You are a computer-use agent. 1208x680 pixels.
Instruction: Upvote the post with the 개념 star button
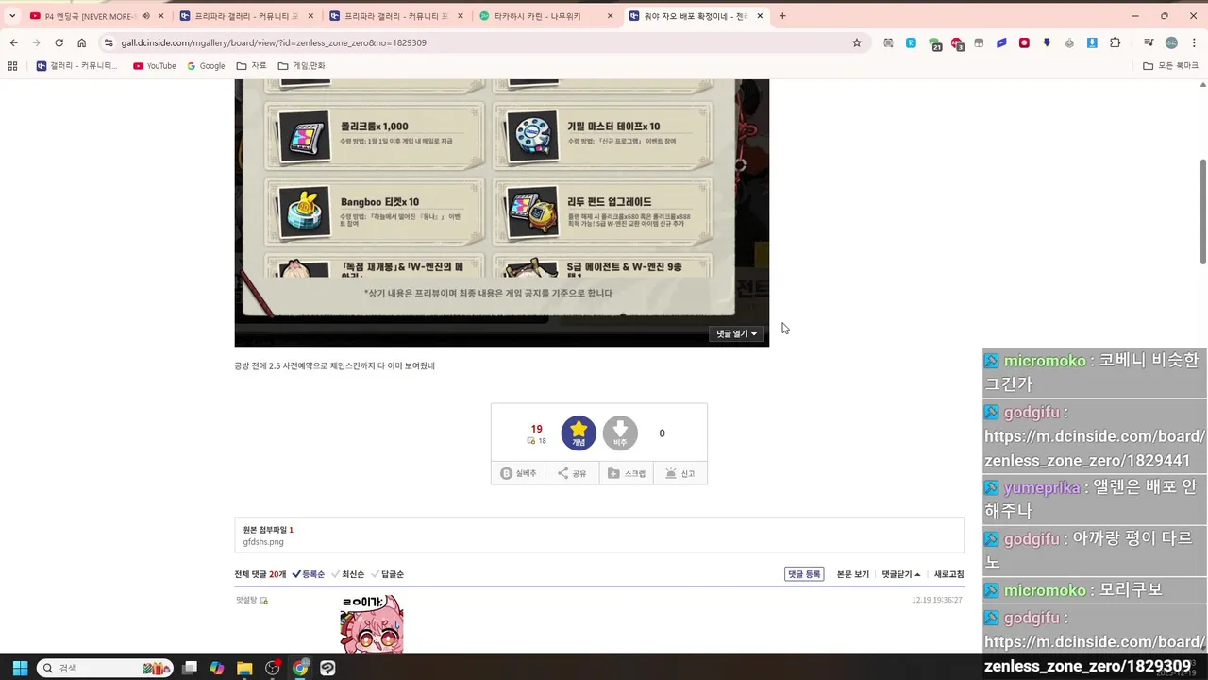pyautogui.click(x=579, y=433)
